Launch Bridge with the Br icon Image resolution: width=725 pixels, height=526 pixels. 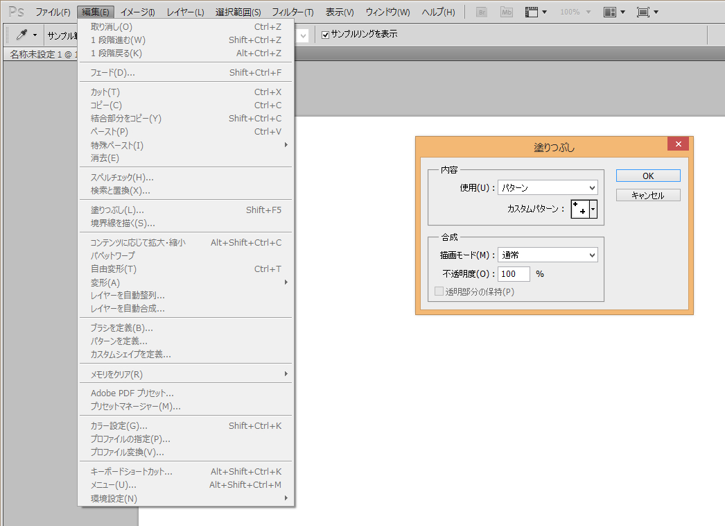(x=481, y=12)
